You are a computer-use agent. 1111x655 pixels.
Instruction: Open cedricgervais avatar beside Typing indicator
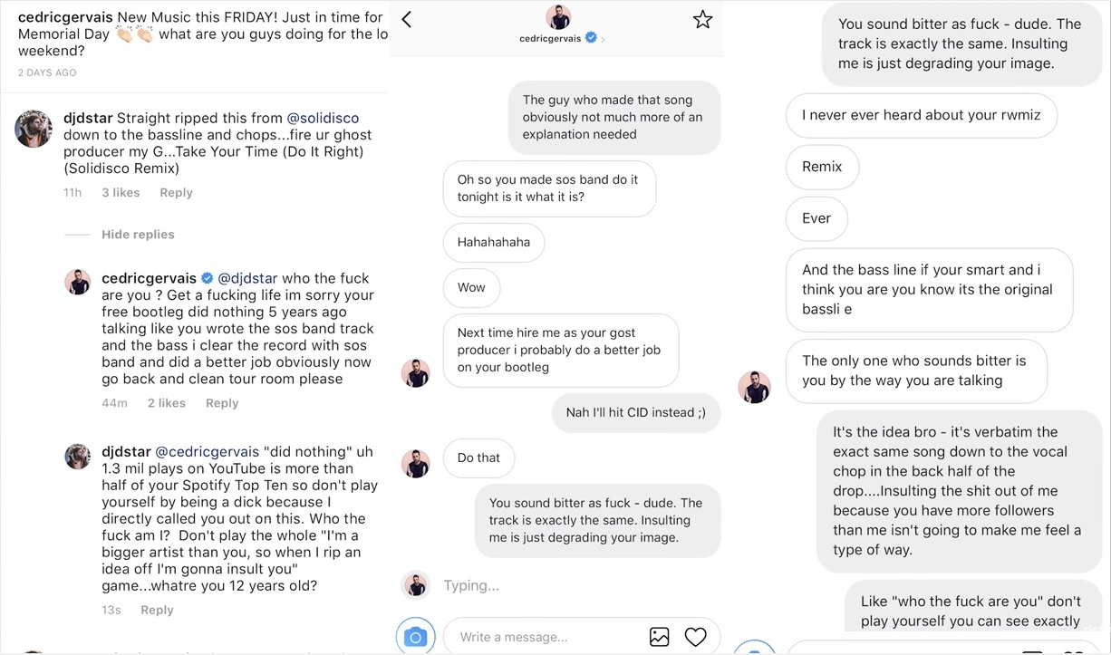point(416,585)
